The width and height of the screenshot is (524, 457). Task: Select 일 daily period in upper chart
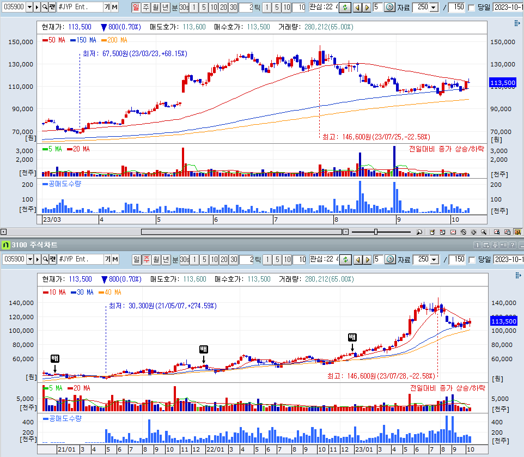(136, 7)
